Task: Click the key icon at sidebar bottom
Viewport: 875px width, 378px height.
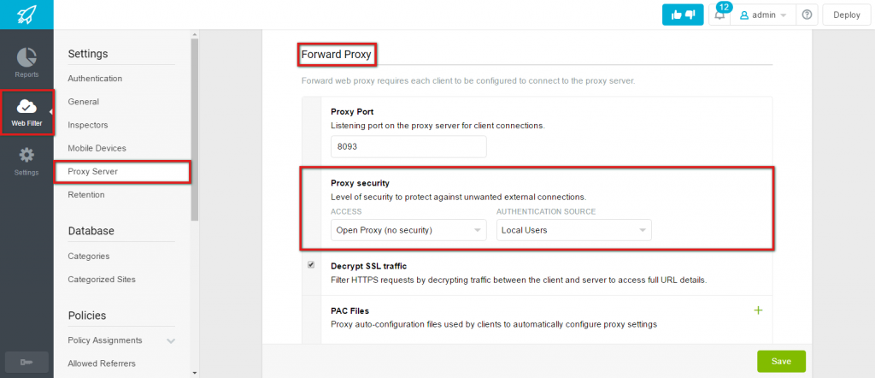Action: pos(26,363)
